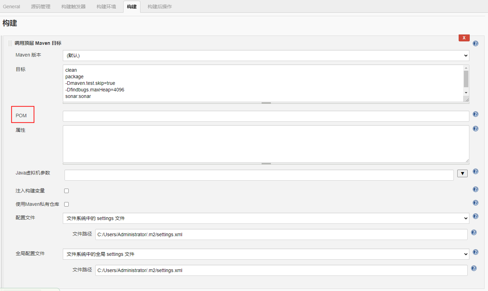
Task: Click the package goal line
Action: click(x=74, y=77)
